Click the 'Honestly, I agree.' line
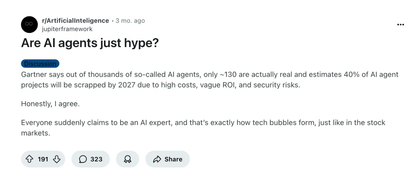 pyautogui.click(x=50, y=103)
